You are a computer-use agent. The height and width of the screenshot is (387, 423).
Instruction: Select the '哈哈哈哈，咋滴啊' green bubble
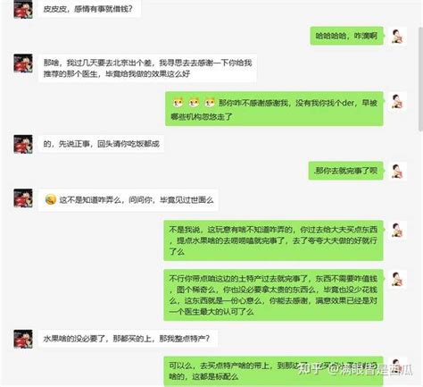[x=346, y=36]
